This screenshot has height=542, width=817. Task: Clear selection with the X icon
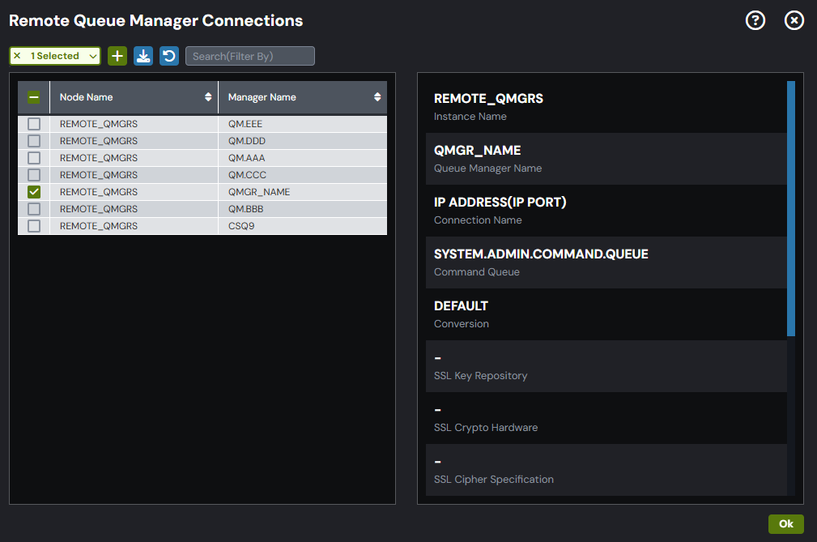click(17, 56)
